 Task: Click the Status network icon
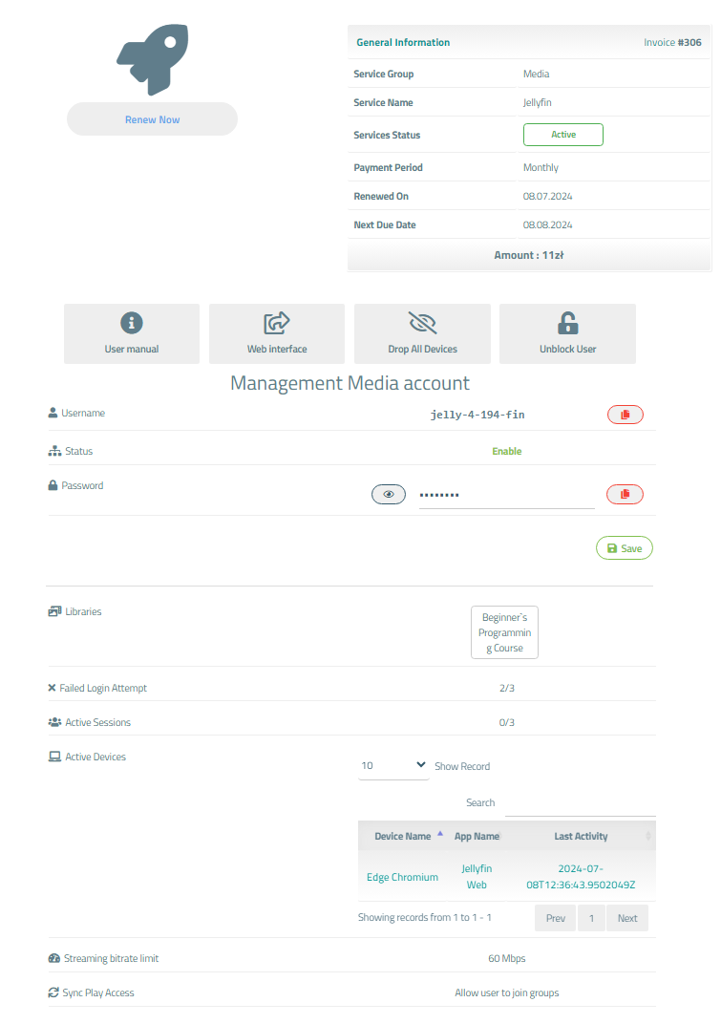point(54,451)
